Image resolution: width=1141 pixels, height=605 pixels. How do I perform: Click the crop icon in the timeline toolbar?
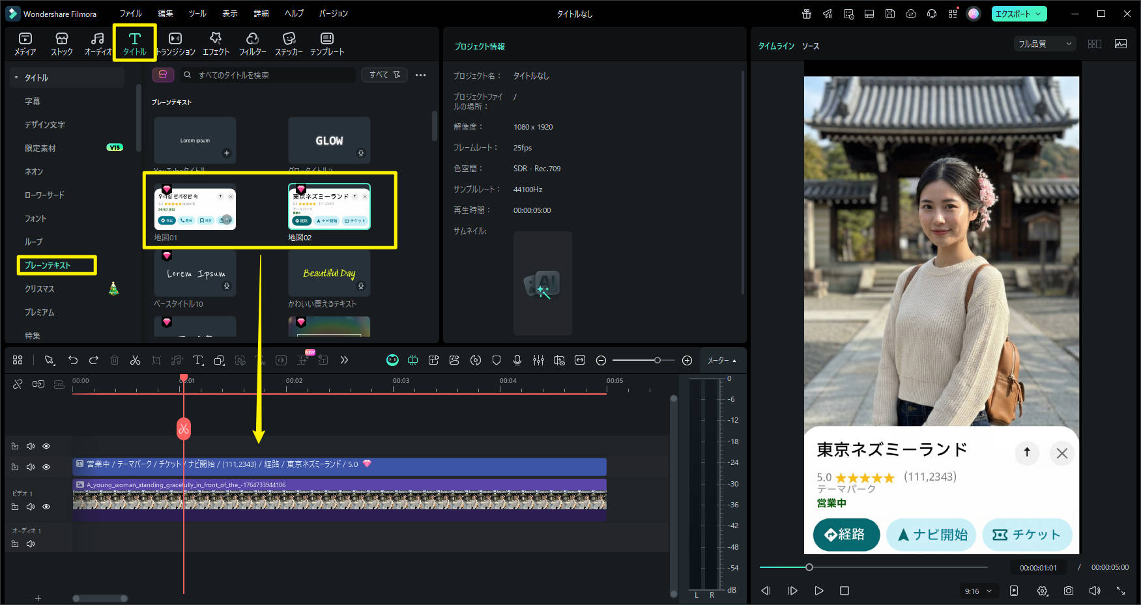[156, 360]
